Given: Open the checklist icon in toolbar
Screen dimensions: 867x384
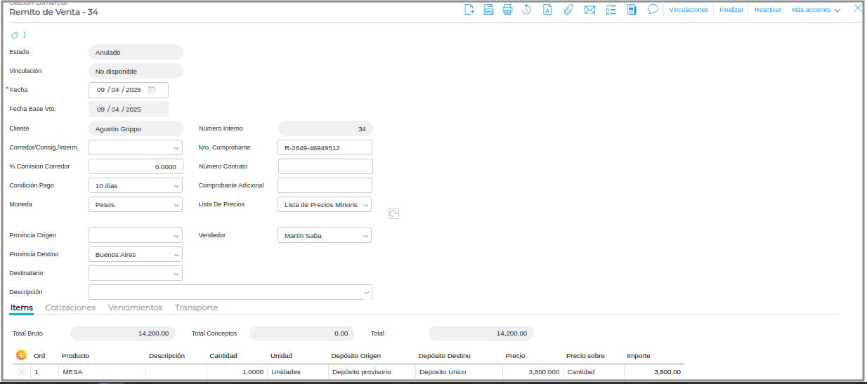Looking at the screenshot, I should (x=611, y=10).
